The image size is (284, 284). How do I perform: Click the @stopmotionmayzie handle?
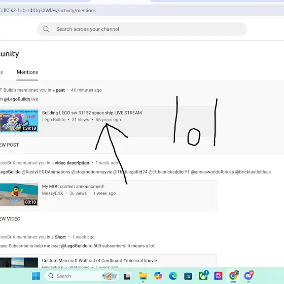pos(92,172)
